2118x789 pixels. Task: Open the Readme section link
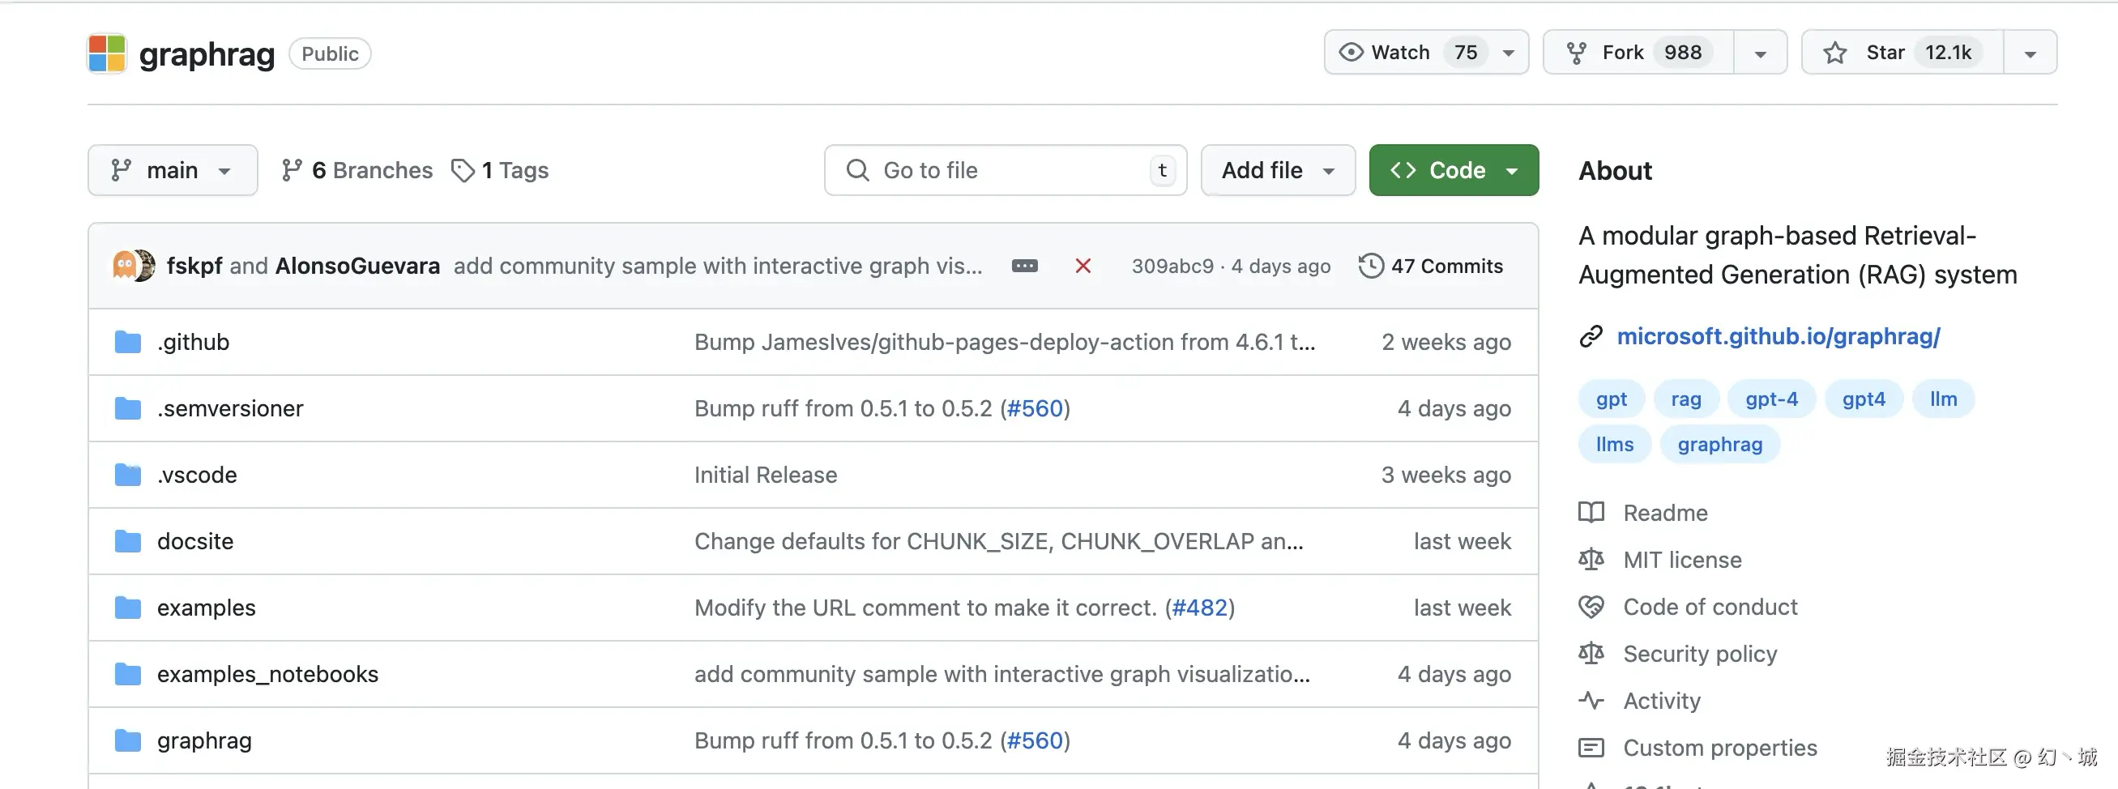[x=1665, y=513]
